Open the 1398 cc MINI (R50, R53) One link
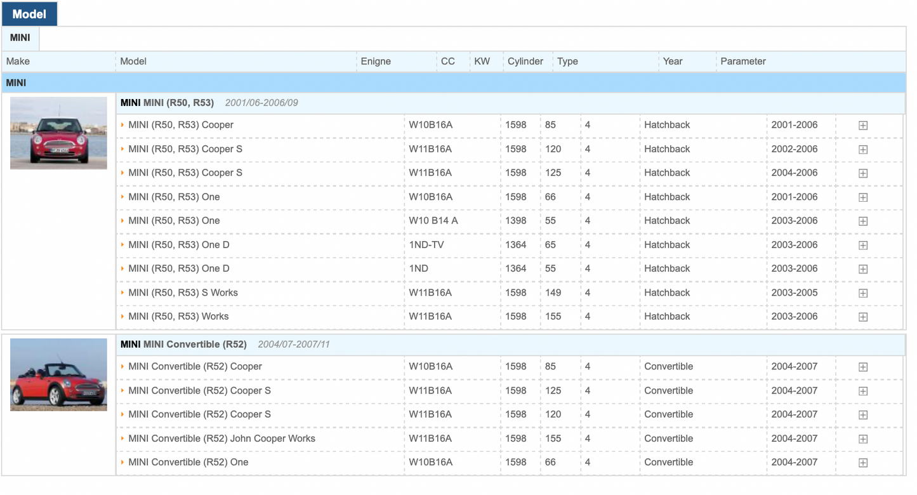 (174, 221)
